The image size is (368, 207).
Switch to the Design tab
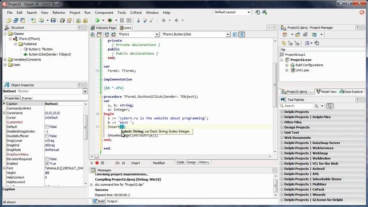pos(191,162)
